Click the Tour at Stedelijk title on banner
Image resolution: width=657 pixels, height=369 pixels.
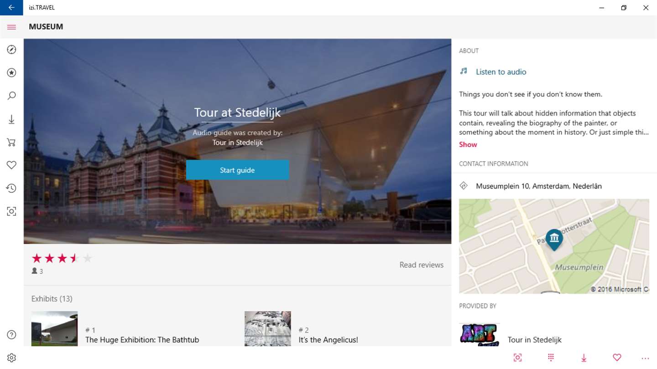(x=237, y=113)
